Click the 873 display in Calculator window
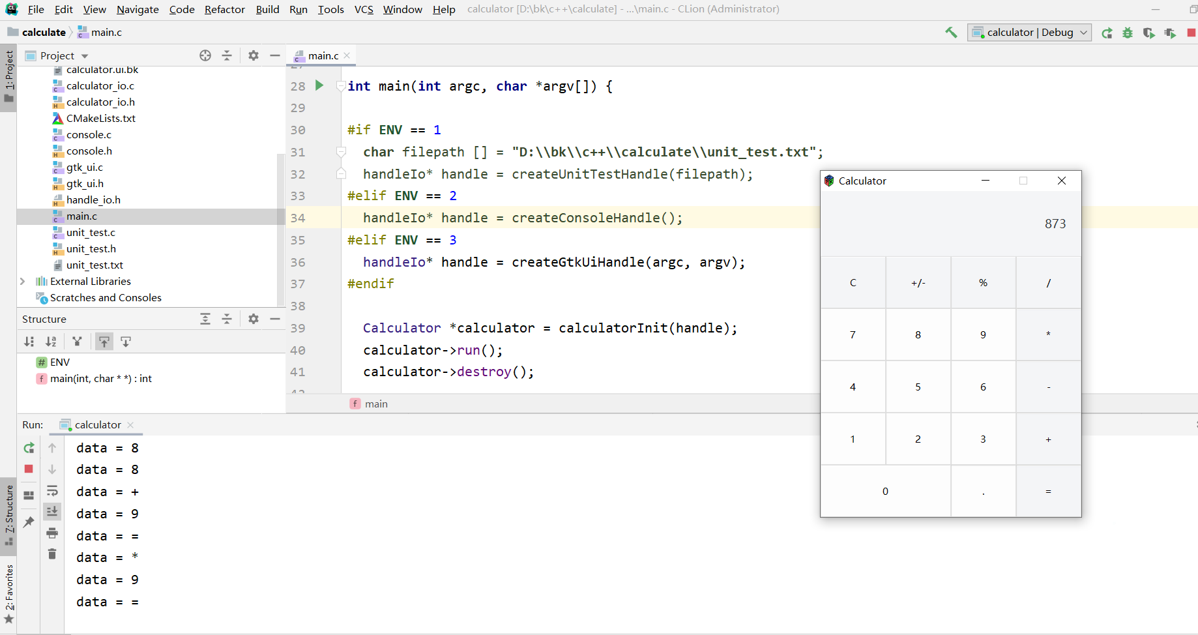Image resolution: width=1198 pixels, height=635 pixels. [x=1055, y=224]
